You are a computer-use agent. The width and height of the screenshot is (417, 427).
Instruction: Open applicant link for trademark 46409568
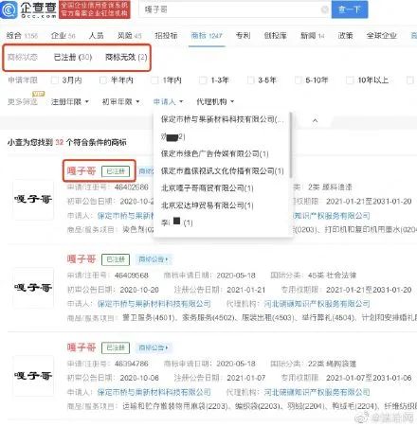point(154,304)
